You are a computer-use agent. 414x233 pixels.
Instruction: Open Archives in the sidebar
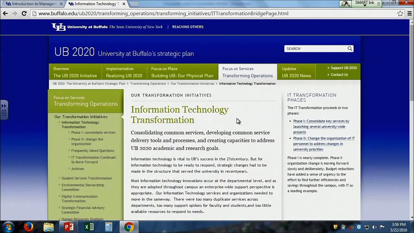[78, 169]
